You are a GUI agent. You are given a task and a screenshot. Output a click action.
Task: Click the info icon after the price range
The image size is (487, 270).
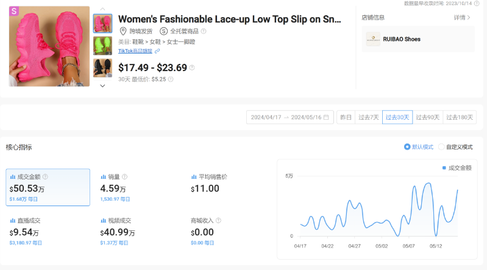(192, 68)
